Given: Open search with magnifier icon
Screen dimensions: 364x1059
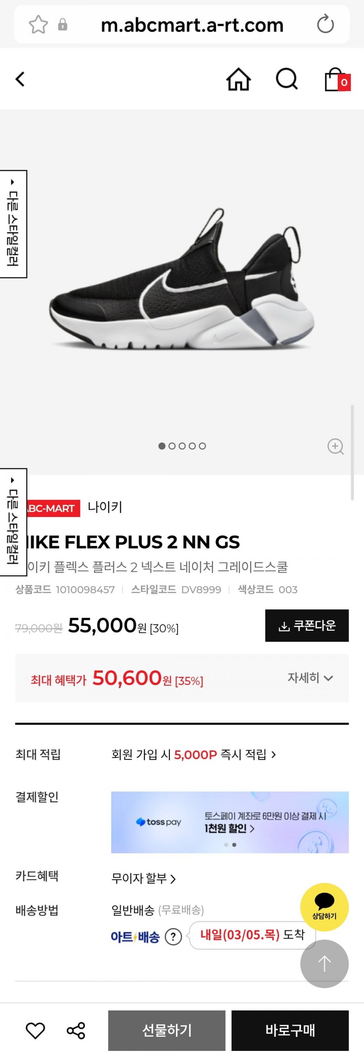Looking at the screenshot, I should [286, 79].
